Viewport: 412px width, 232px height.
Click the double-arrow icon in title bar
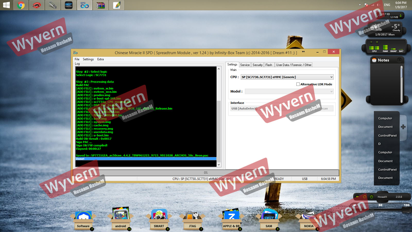(303, 52)
